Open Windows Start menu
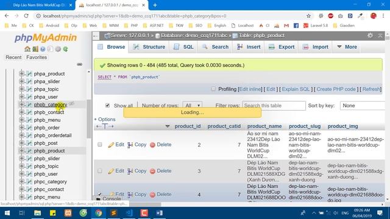 [7, 213]
